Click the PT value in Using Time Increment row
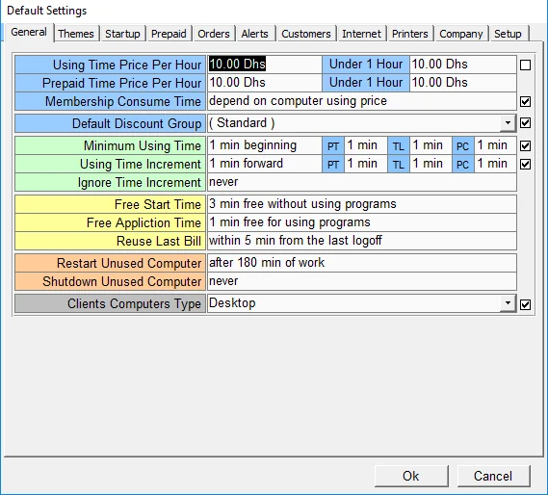Viewport: 548px width, 495px height. [366, 164]
